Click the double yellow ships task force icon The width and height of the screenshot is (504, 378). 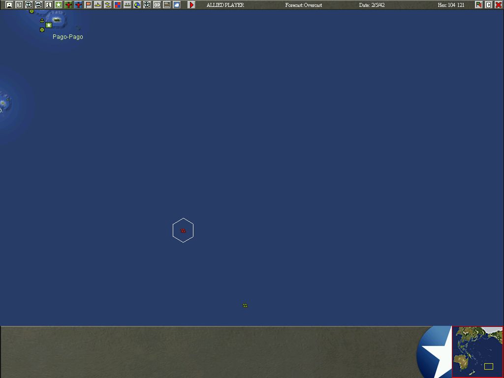[x=108, y=5]
